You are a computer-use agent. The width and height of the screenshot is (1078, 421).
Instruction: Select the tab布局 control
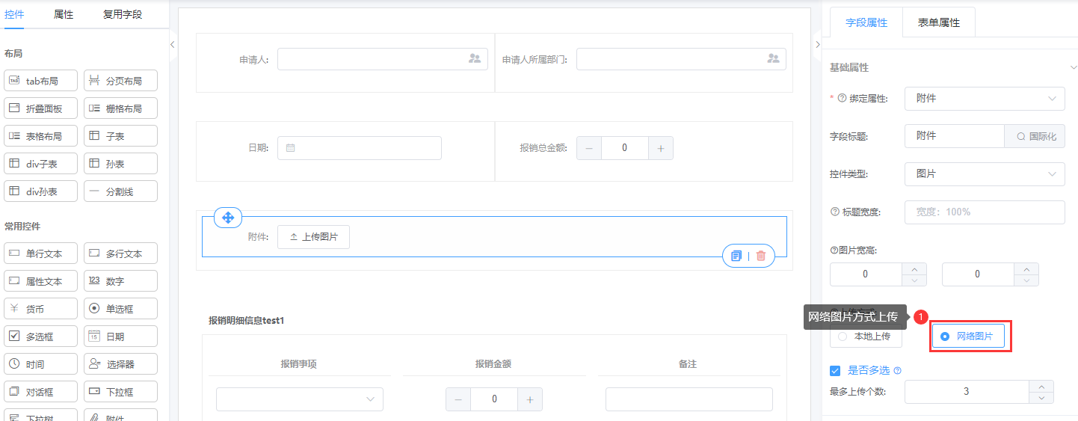(40, 81)
